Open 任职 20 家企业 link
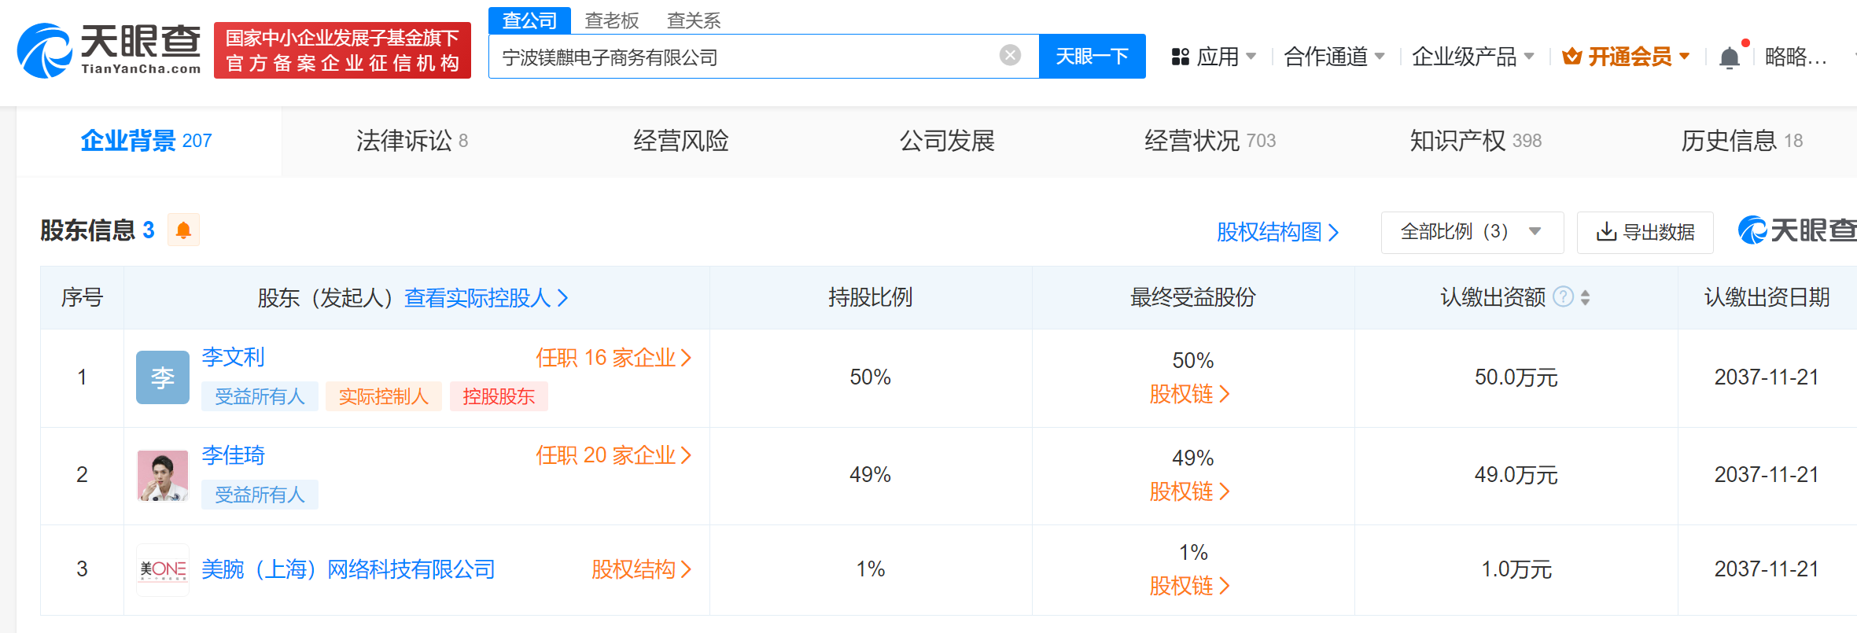Viewport: 1857px width, 633px height. [x=613, y=455]
